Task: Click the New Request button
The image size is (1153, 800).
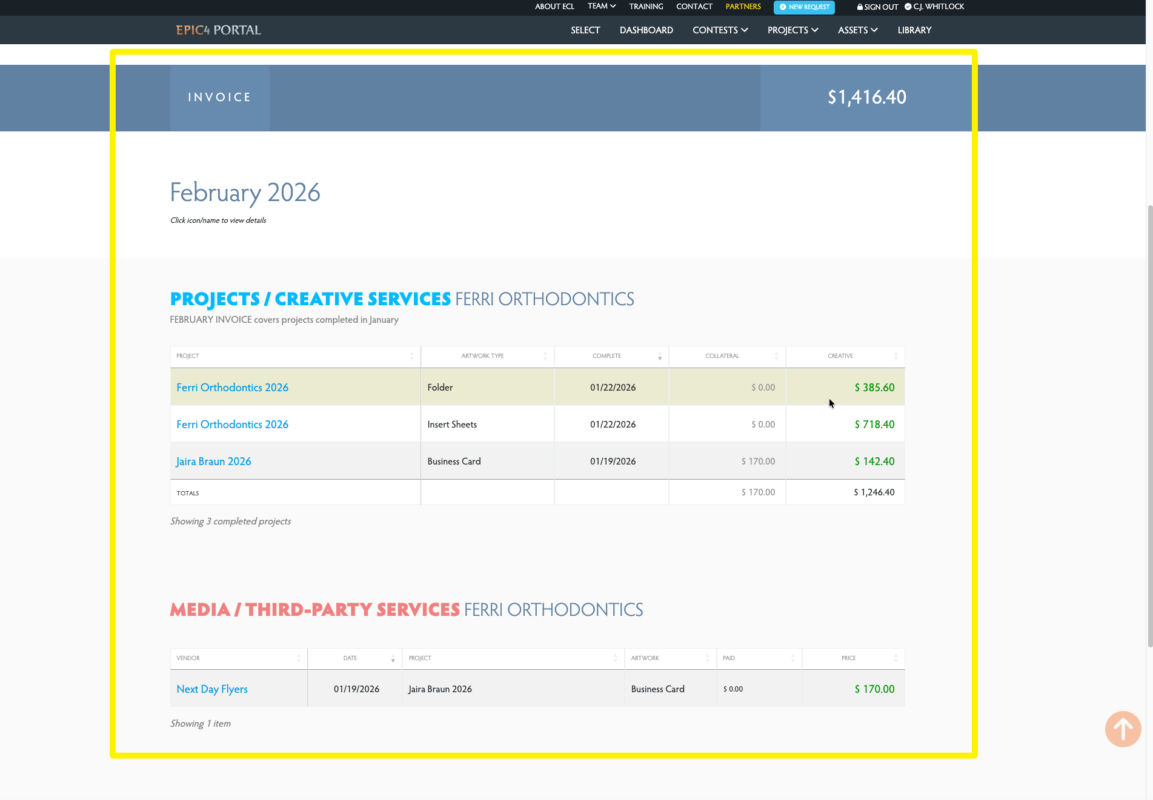Action: pyautogui.click(x=804, y=7)
